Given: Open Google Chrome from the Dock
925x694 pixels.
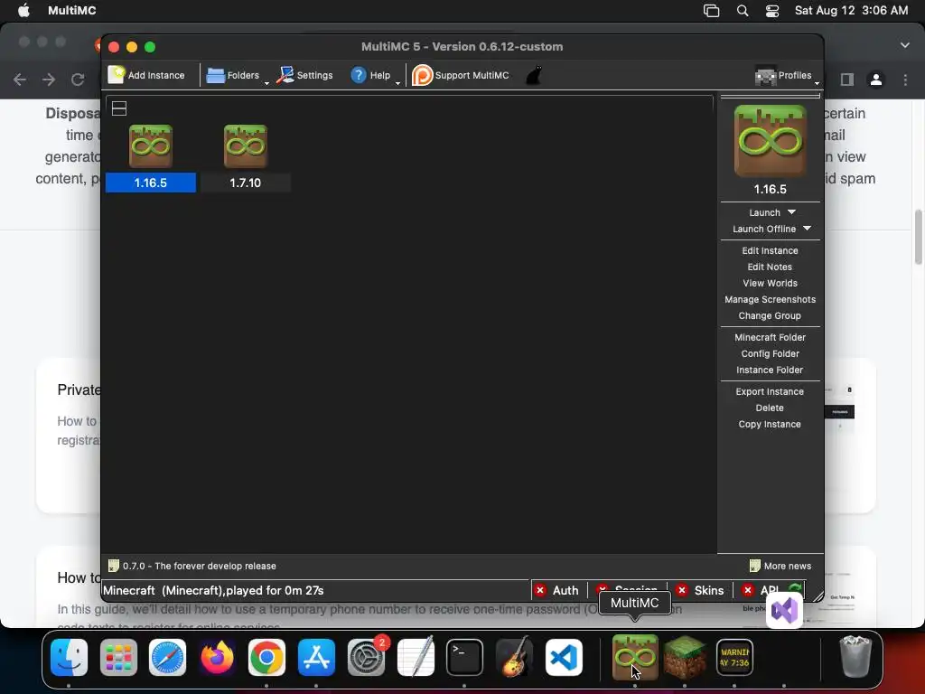Looking at the screenshot, I should pos(266,657).
